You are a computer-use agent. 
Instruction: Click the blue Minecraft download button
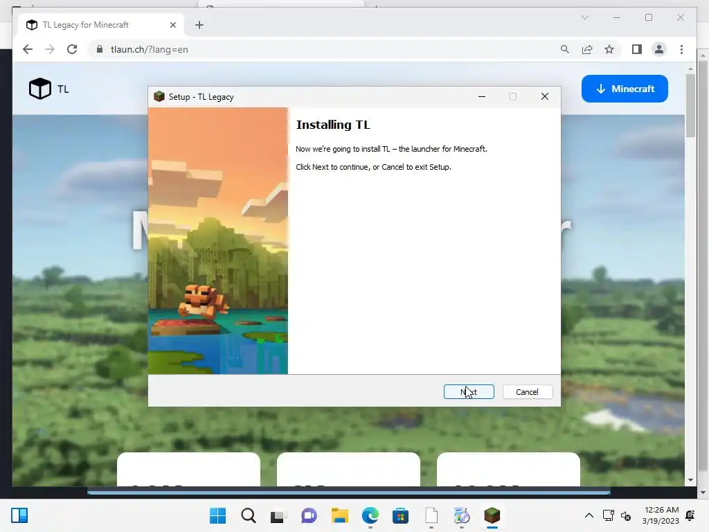[x=625, y=89]
